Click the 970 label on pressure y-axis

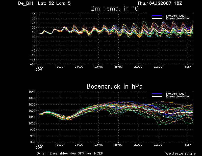click(33, 142)
